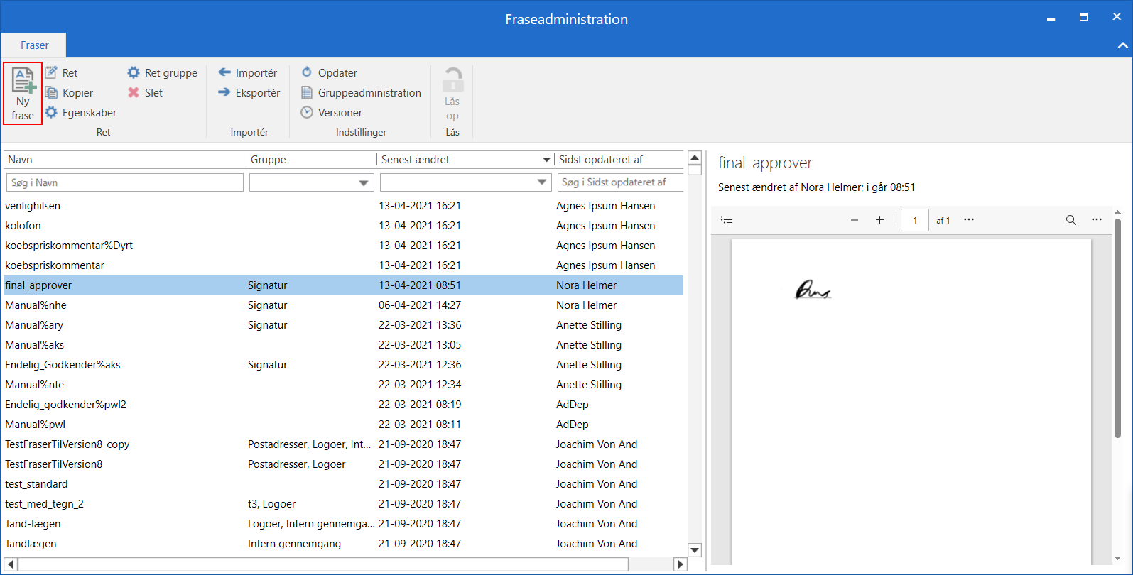Open the Senest ændret filter dropdown
This screenshot has width=1133, height=575.
point(542,183)
